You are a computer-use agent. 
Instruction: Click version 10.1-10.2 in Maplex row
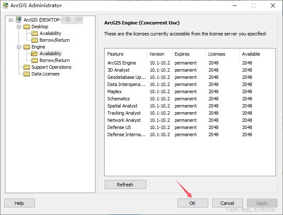(160, 91)
